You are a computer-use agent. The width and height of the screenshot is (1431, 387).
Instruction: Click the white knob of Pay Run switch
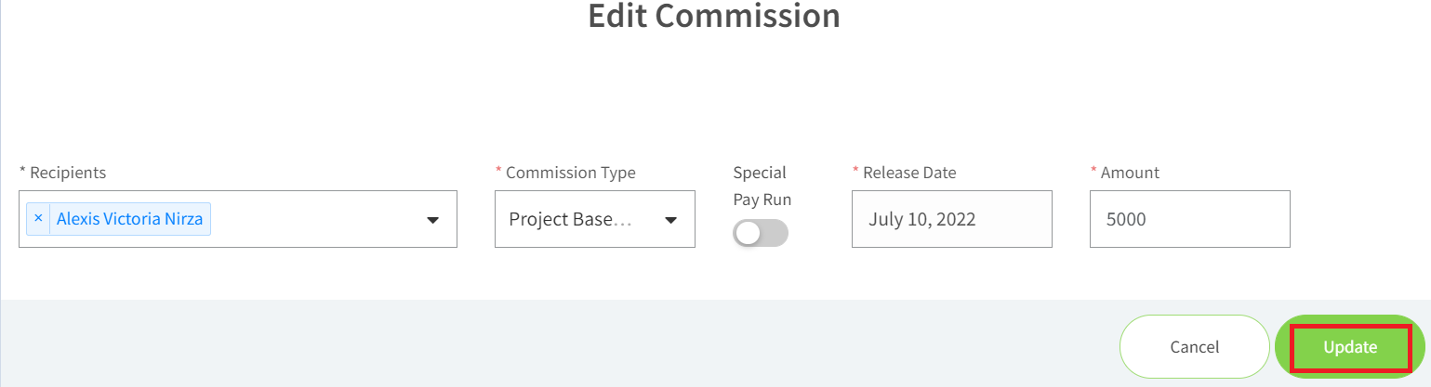pos(748,233)
